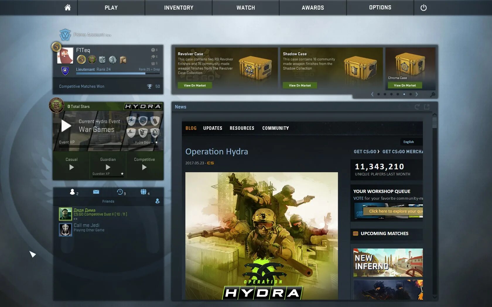The width and height of the screenshot is (492, 307).
Task: Select friend Call me Jedi
Action: point(108,230)
